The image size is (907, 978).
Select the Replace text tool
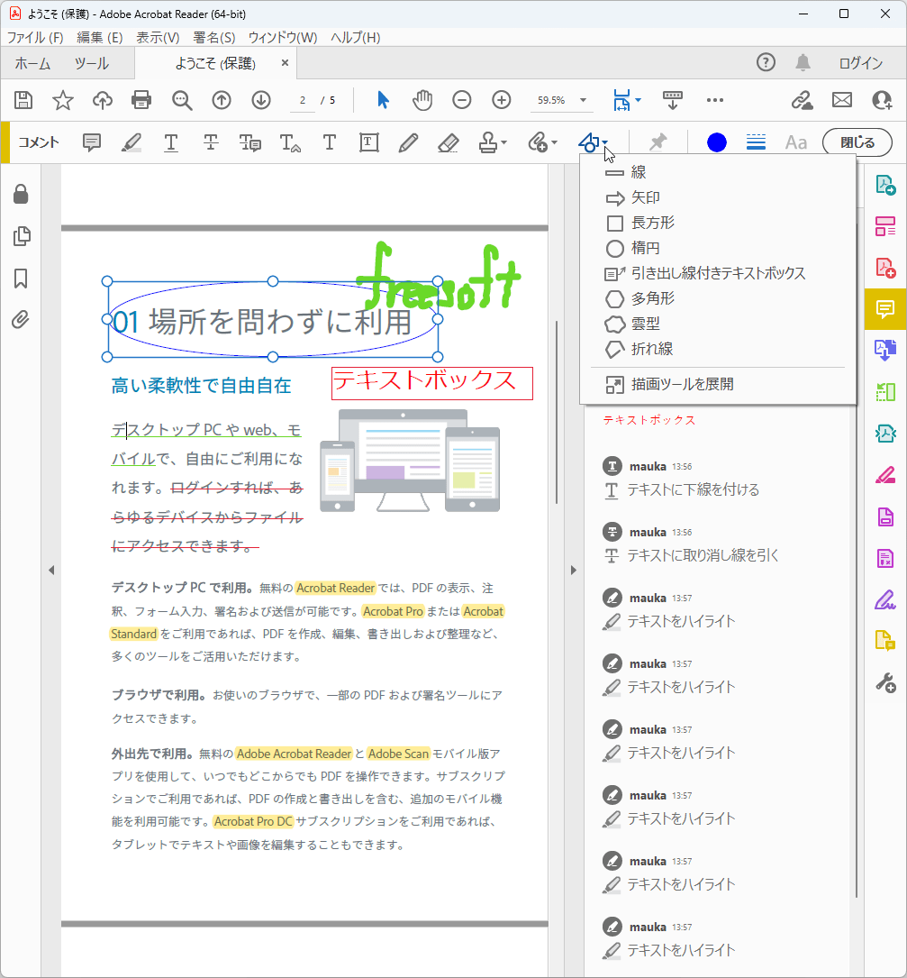tap(250, 142)
